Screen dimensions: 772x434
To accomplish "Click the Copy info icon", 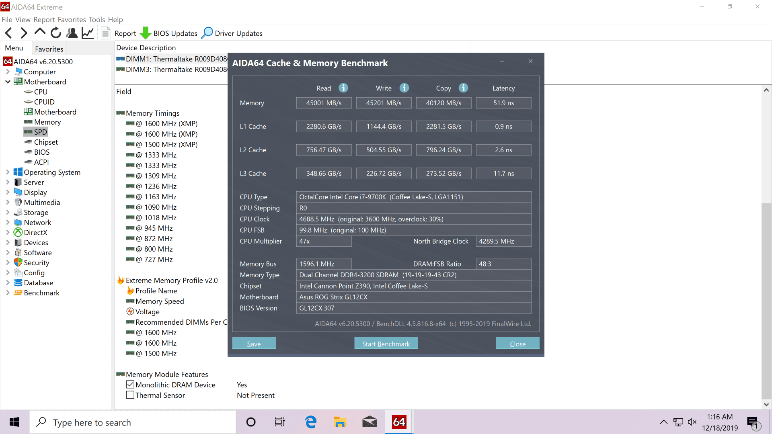I will 463,88.
